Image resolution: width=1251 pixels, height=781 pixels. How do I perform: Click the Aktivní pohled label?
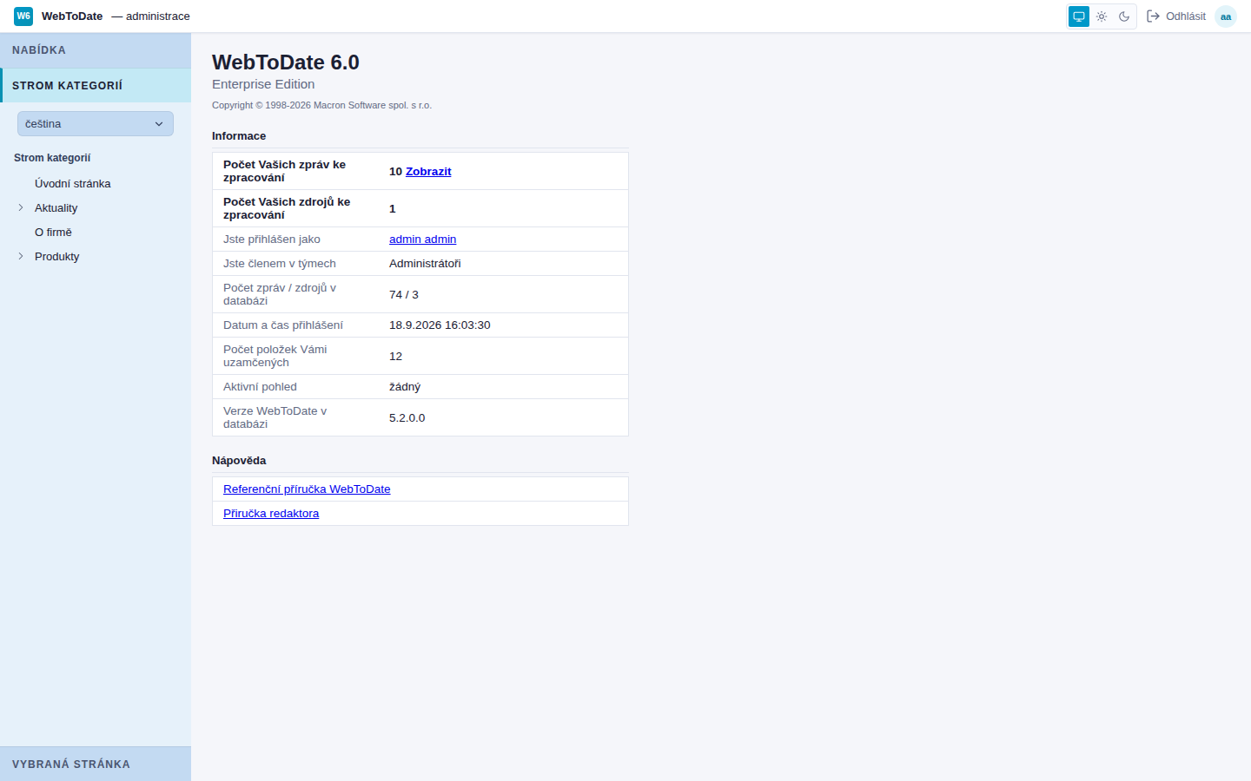tap(260, 387)
